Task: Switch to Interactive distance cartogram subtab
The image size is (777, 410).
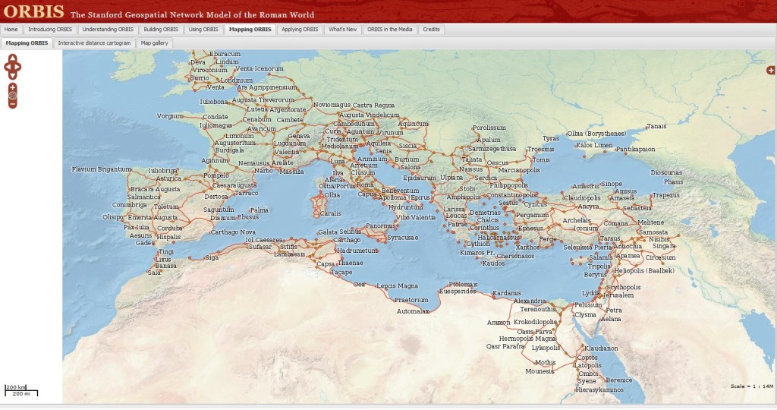Action: [x=94, y=43]
